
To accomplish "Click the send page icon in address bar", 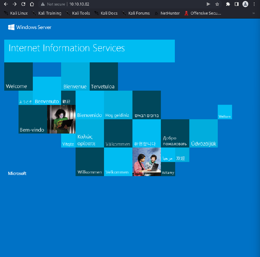I will (208, 4).
